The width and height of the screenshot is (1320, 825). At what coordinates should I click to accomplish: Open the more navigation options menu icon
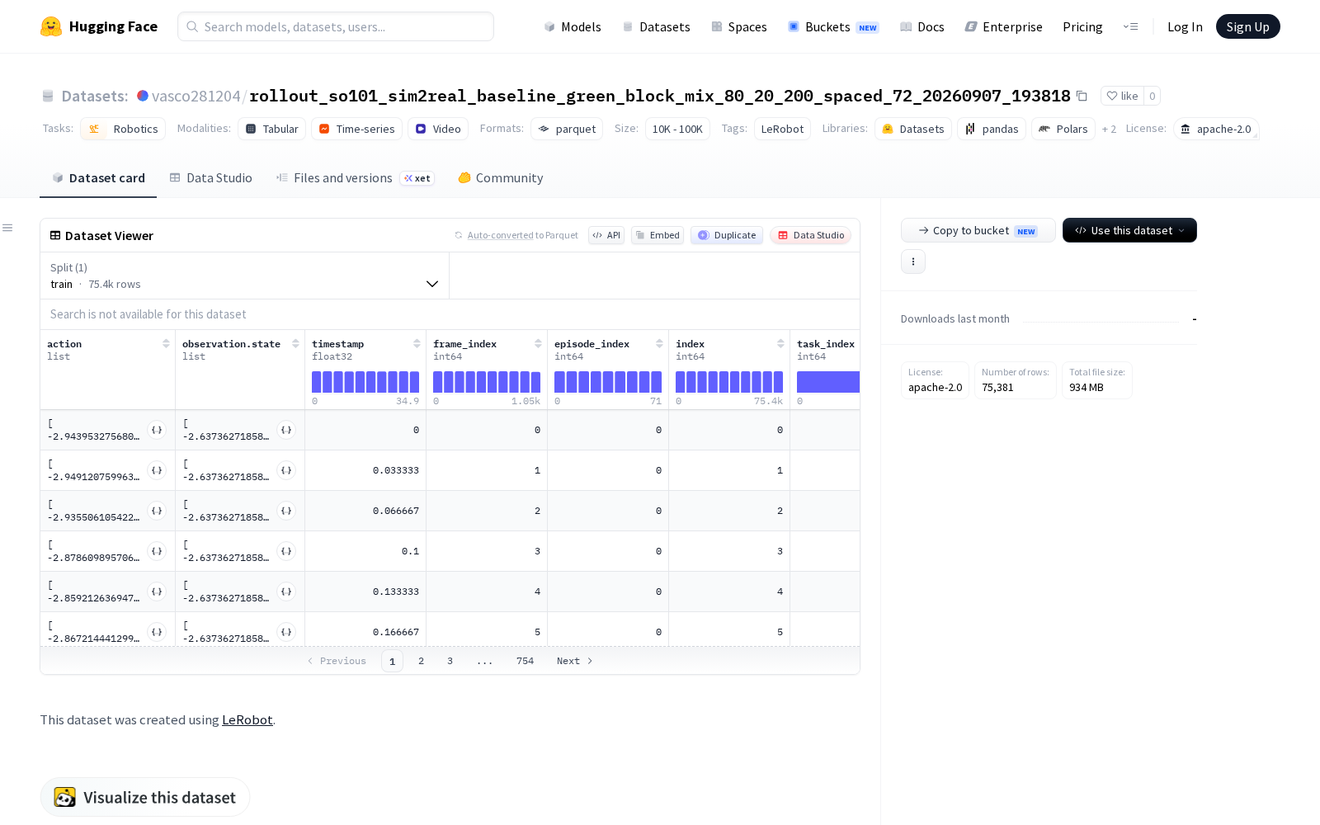[x=1130, y=26]
